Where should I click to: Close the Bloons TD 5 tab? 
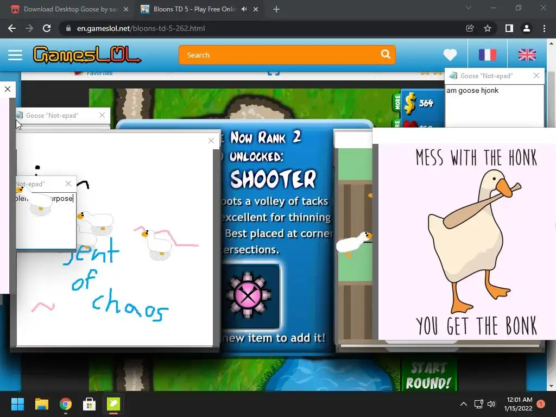(x=256, y=9)
